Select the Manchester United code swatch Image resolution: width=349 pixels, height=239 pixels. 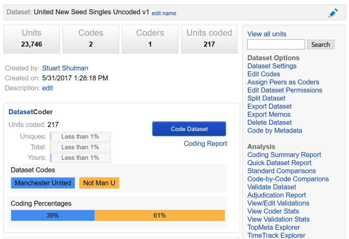pyautogui.click(x=43, y=183)
